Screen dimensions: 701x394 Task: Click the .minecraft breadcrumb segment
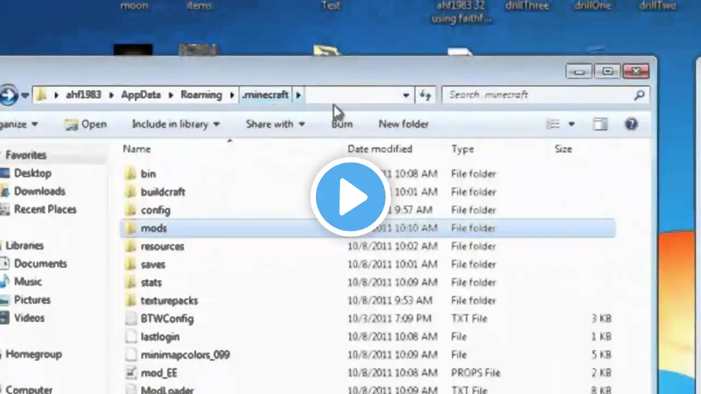pyautogui.click(x=266, y=95)
